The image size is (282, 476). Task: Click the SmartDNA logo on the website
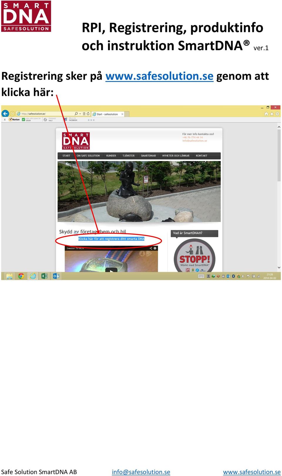click(76, 141)
